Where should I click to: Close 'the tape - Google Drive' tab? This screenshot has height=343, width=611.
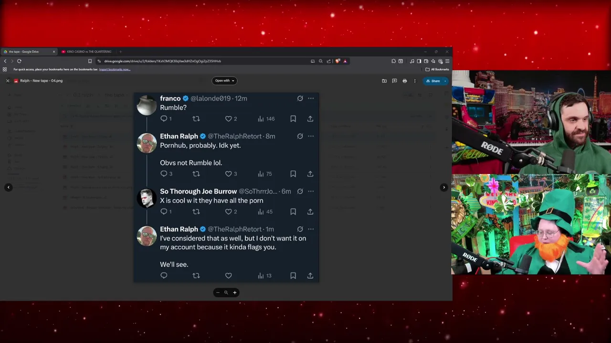(x=54, y=51)
